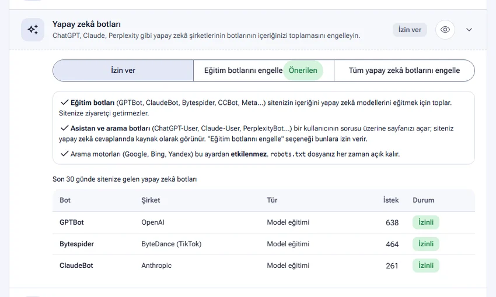Click the Tür column header
The width and height of the screenshot is (496, 297).
click(x=272, y=200)
